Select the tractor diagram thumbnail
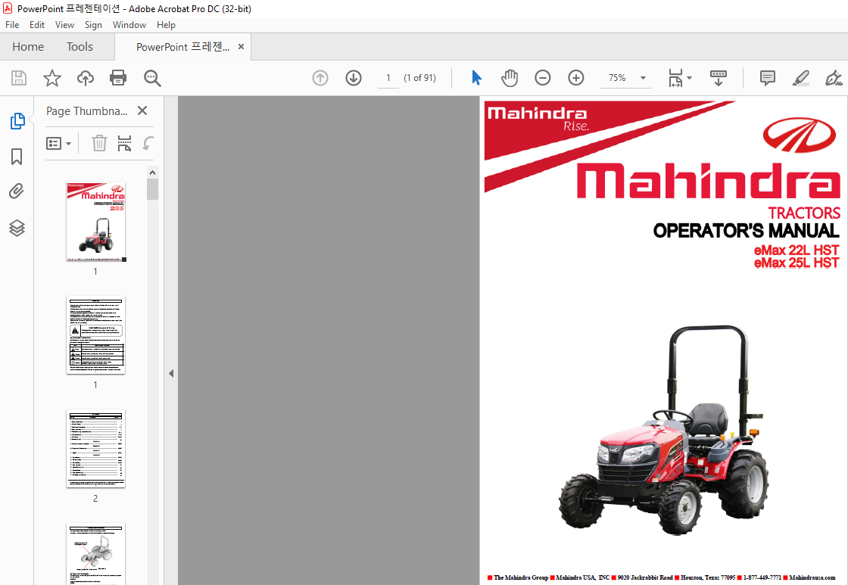Screen dimensions: 848x585 click(x=95, y=554)
